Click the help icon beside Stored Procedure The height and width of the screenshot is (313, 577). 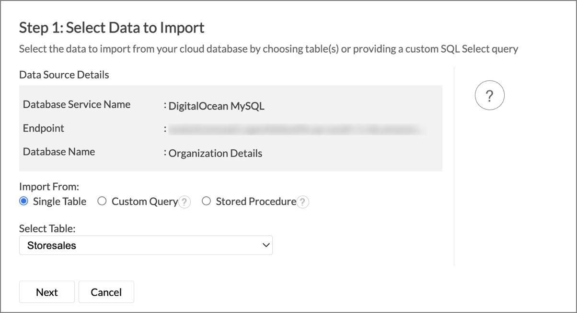pos(303,202)
